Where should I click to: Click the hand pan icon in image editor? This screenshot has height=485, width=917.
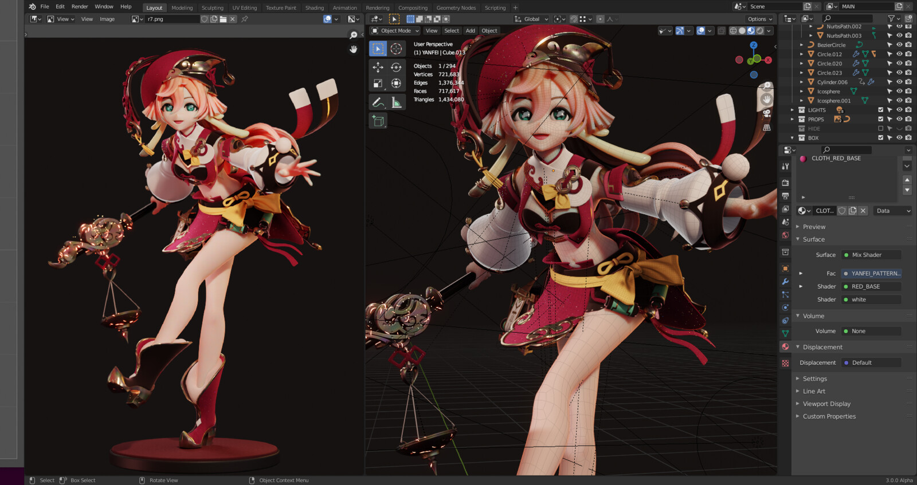point(354,49)
